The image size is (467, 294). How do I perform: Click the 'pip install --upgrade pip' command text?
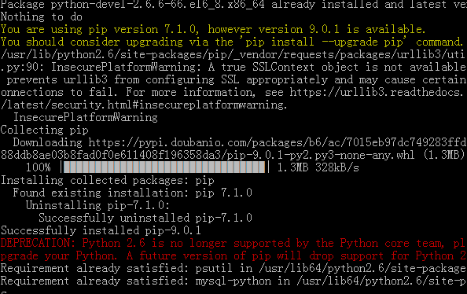click(326, 42)
